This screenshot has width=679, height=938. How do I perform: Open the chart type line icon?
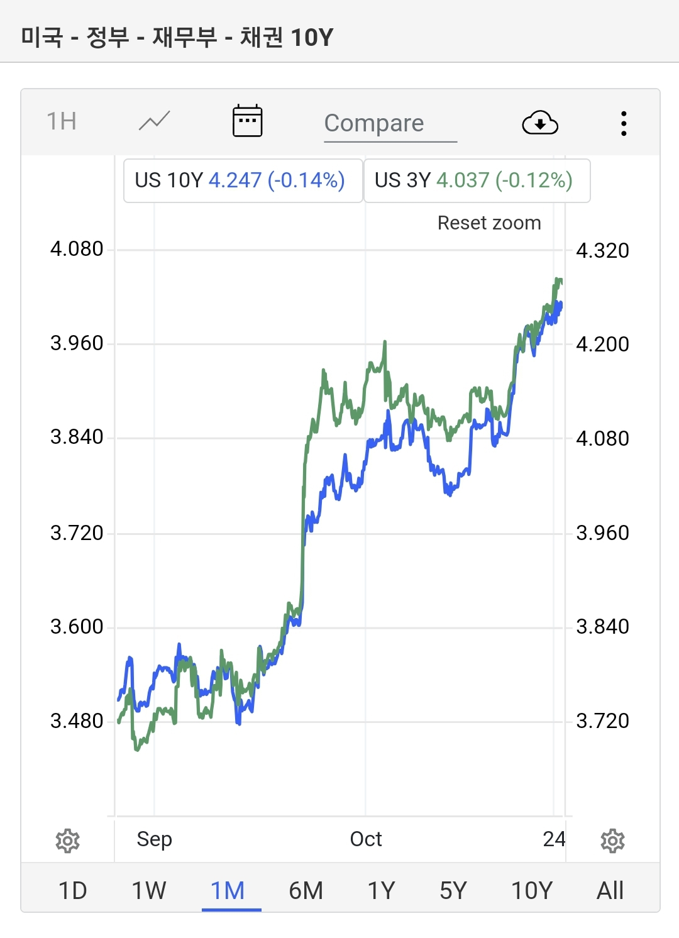click(155, 121)
